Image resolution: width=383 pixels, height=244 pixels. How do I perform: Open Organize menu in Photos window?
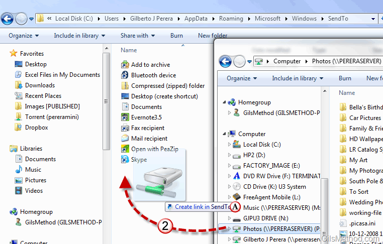tap(242, 78)
